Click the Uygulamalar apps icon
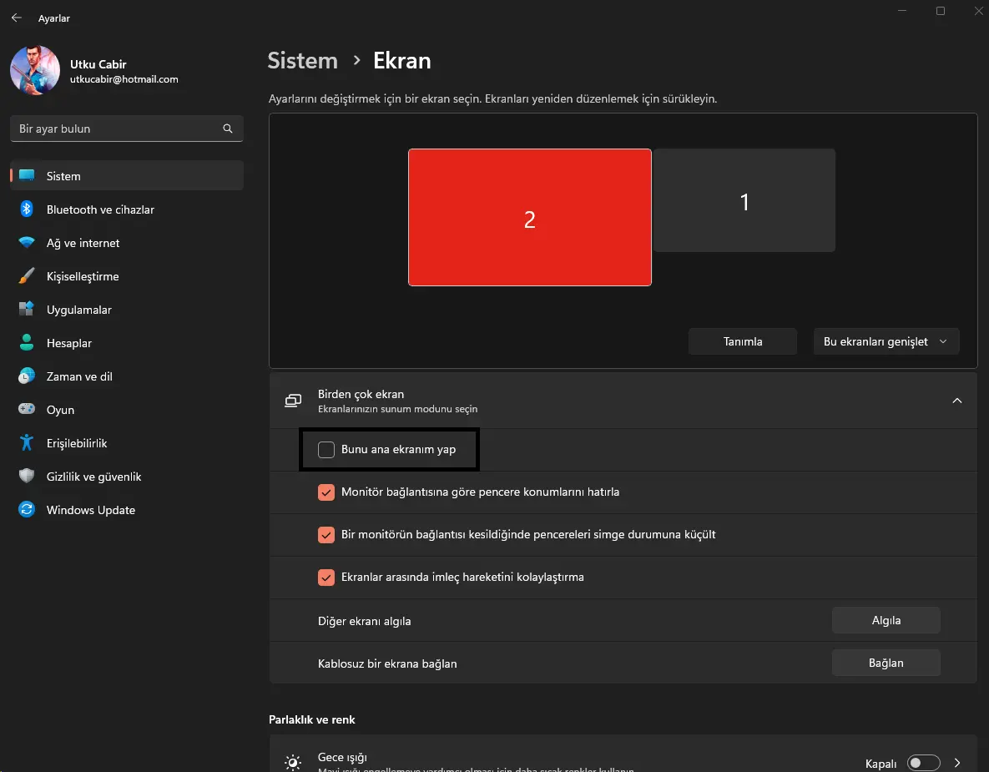The width and height of the screenshot is (989, 772). [x=27, y=309]
